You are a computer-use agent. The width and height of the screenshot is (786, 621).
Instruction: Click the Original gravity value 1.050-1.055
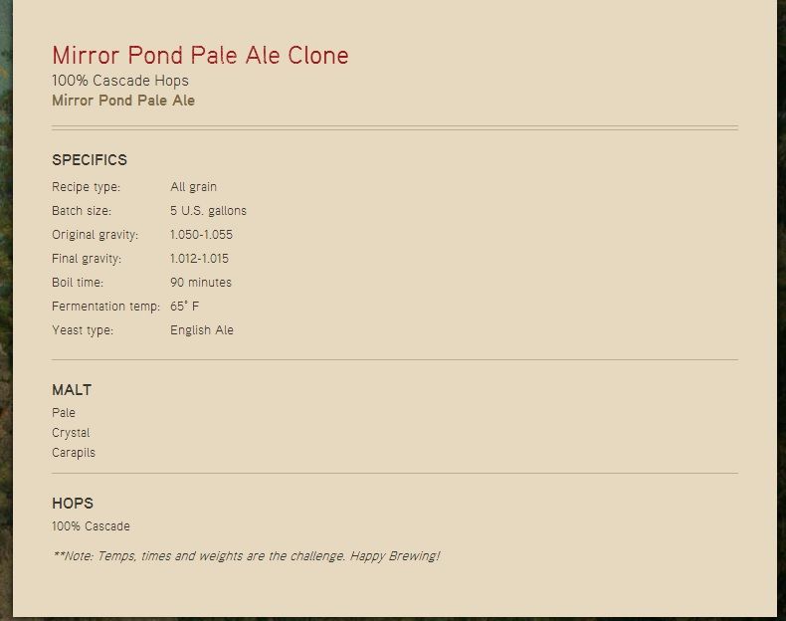coord(202,235)
